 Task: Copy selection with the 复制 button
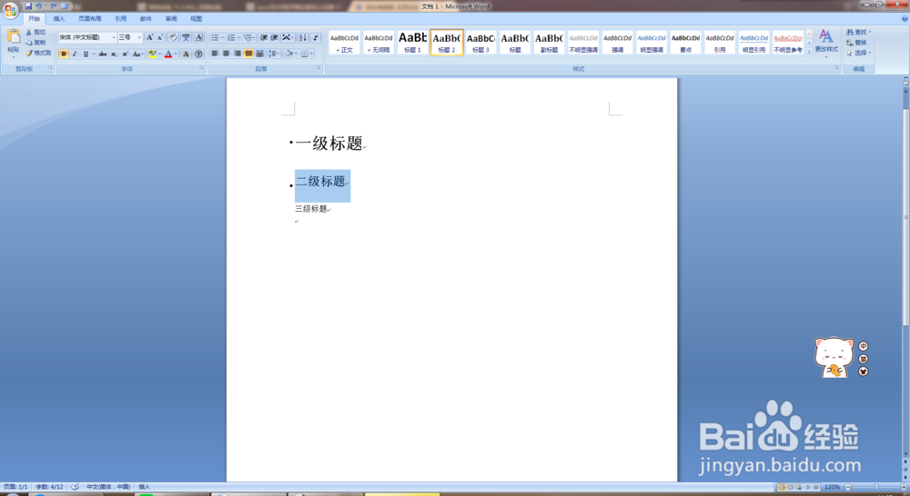pyautogui.click(x=35, y=43)
